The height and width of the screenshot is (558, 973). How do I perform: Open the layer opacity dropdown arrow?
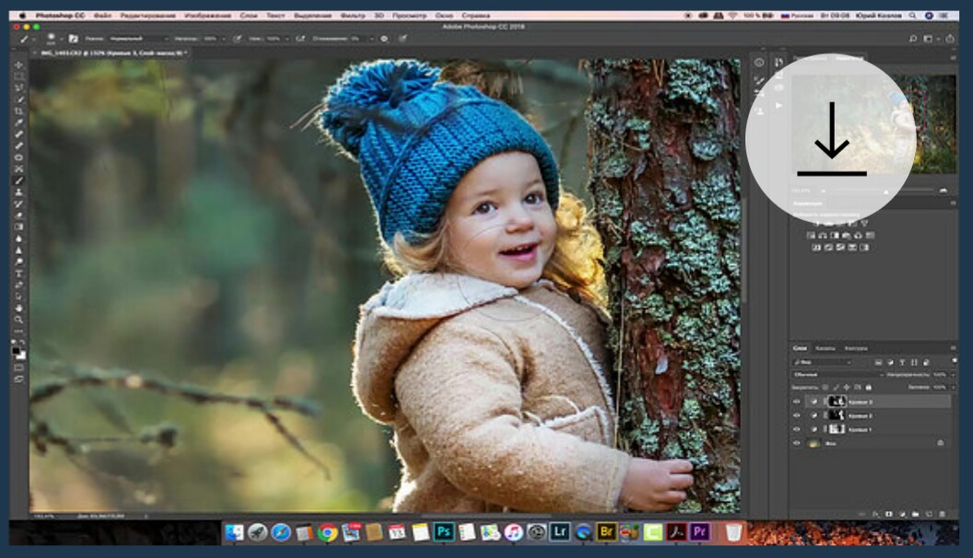(x=953, y=375)
